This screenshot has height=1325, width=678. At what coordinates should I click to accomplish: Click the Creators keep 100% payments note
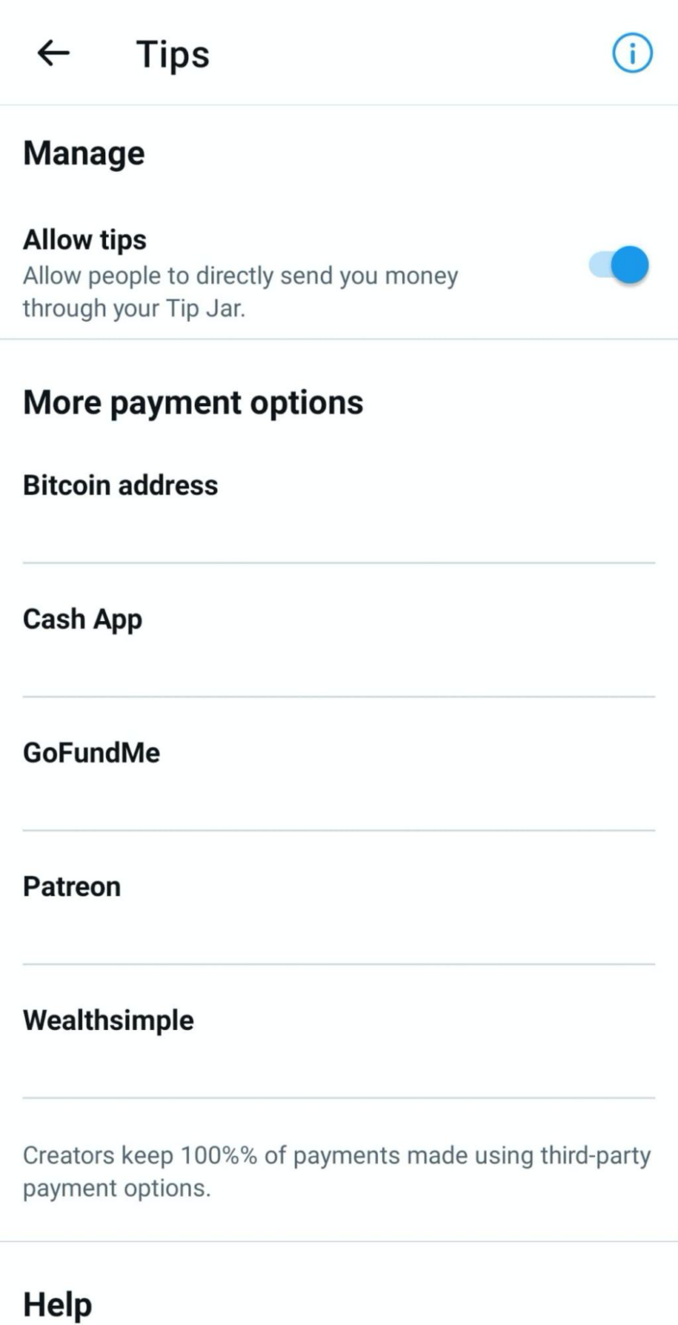(x=336, y=1171)
